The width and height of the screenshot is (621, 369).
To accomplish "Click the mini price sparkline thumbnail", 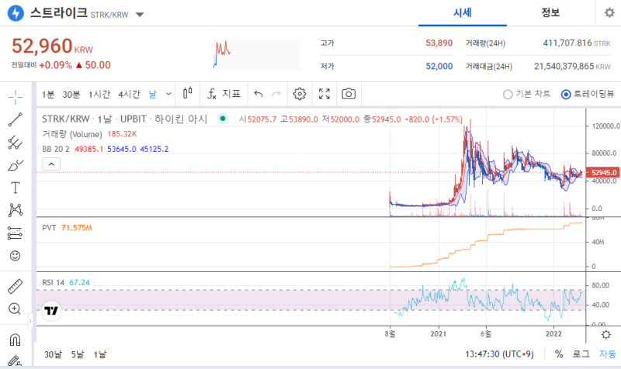I will 258,54.
